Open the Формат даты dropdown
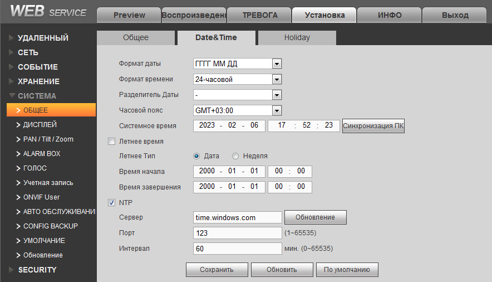492x282 pixels. tap(237, 64)
